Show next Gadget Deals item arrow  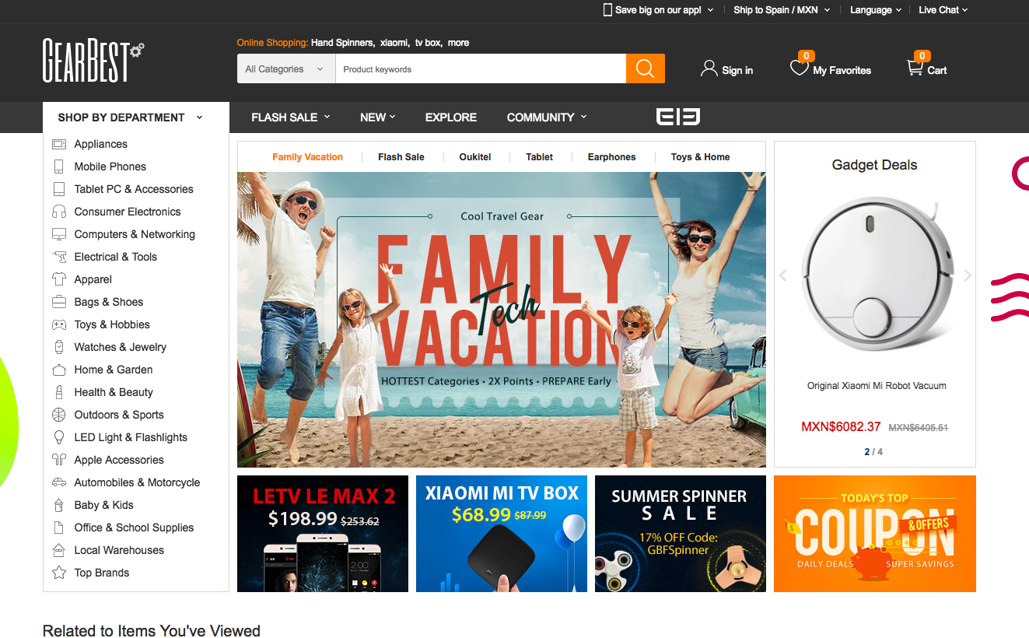point(968,275)
